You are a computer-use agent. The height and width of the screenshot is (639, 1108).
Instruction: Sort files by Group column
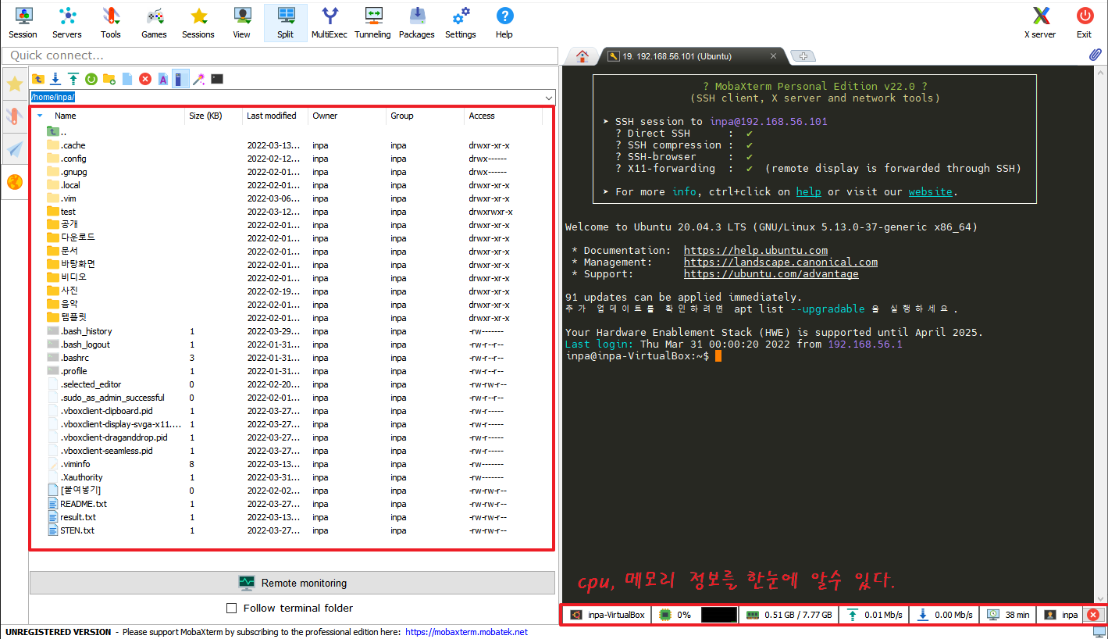pos(402,116)
